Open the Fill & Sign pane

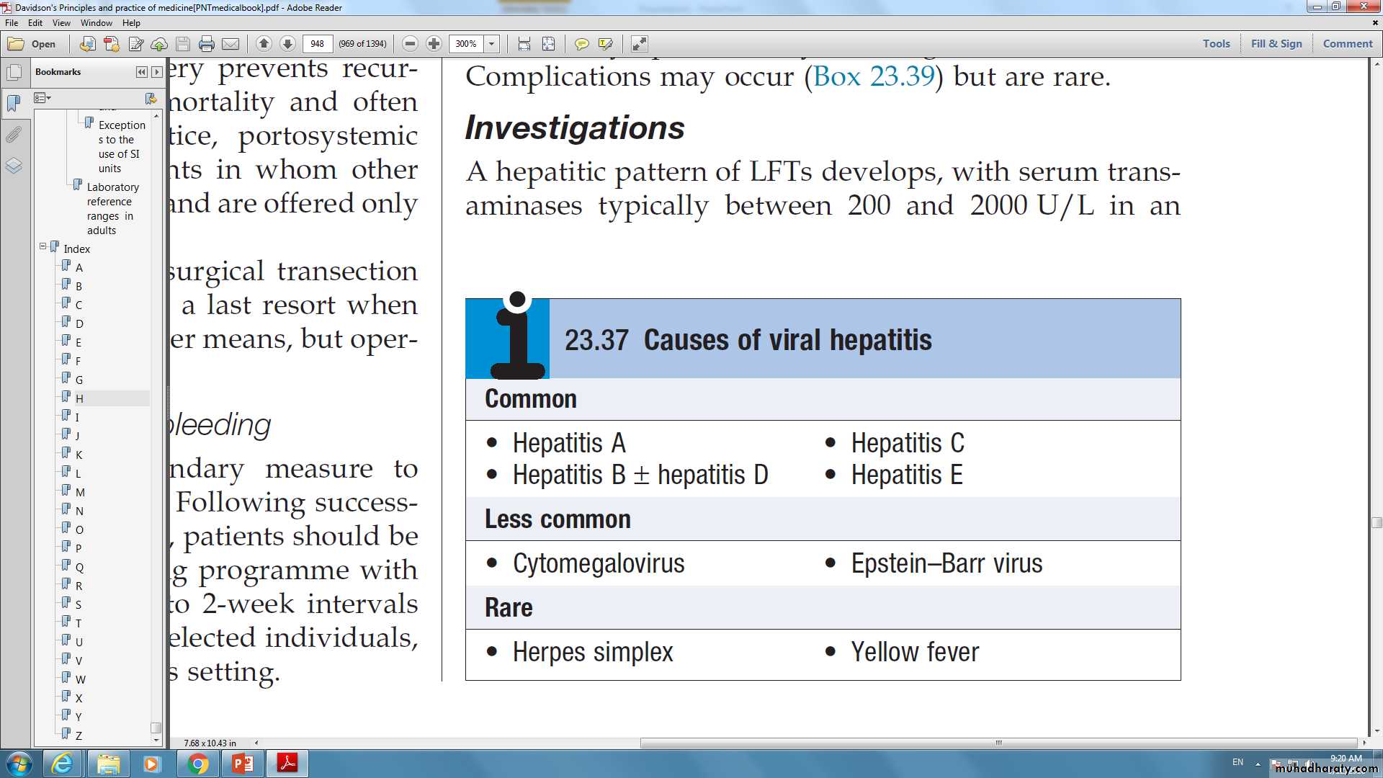1276,43
